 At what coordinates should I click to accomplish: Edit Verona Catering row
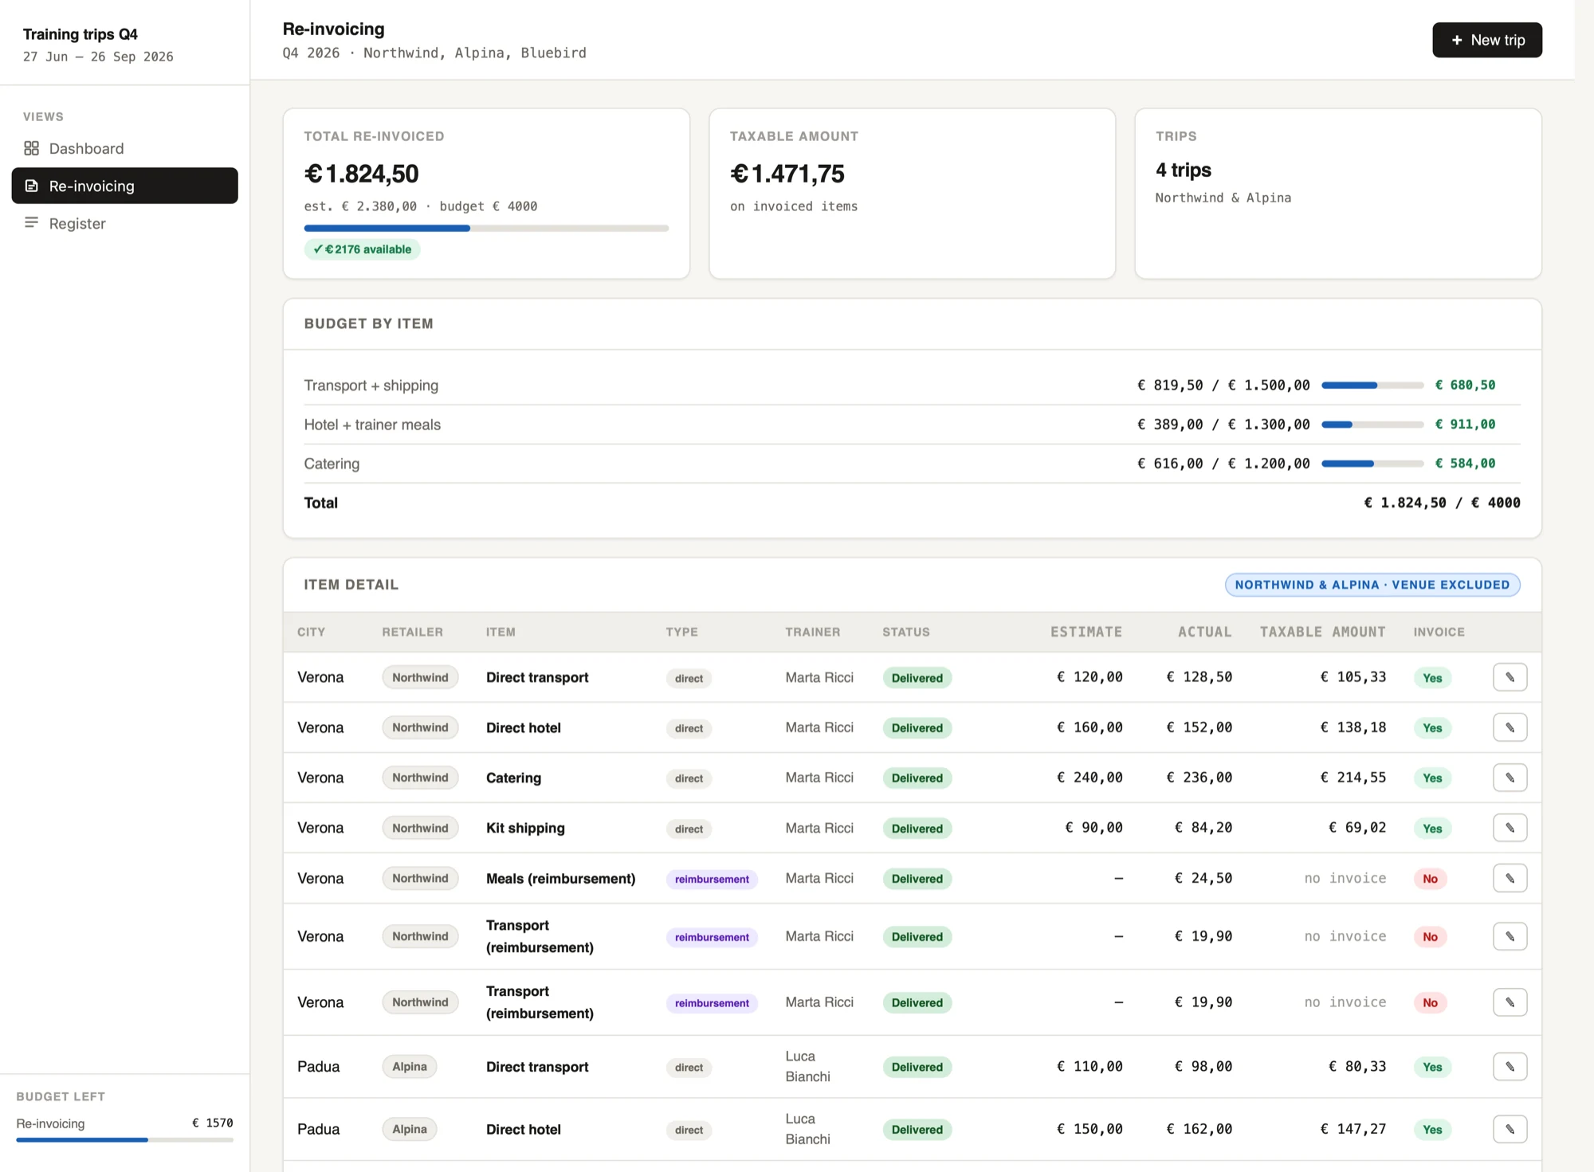pyautogui.click(x=1510, y=778)
